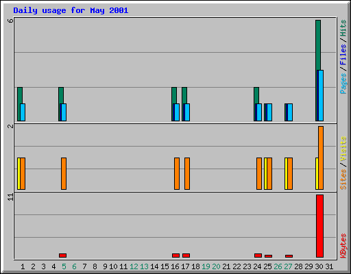
Task: Click the day 30 red KBytes bar
Action: 319,226
